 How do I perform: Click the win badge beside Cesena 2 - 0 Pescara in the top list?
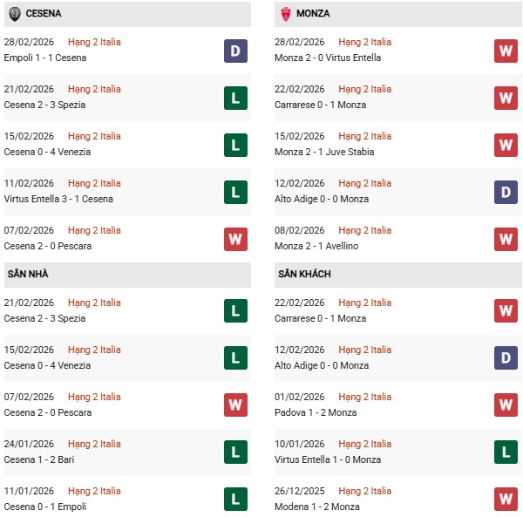pyautogui.click(x=235, y=239)
